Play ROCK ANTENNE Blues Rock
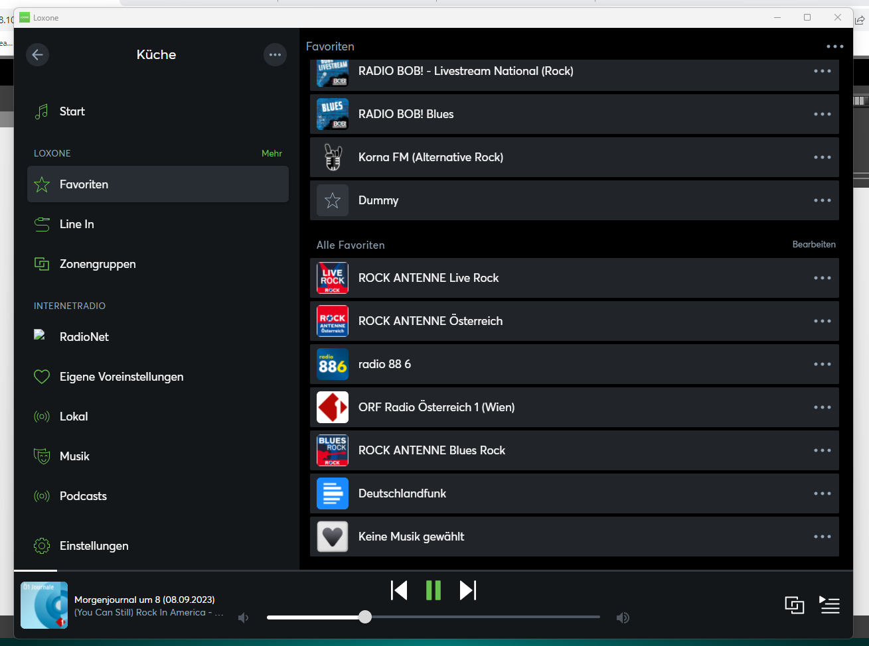Image resolution: width=869 pixels, height=646 pixels. pyautogui.click(x=574, y=450)
